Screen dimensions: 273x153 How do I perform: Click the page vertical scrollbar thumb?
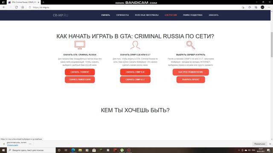[x=272, y=45]
